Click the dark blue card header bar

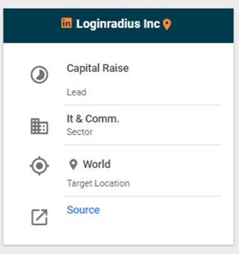pos(119,26)
